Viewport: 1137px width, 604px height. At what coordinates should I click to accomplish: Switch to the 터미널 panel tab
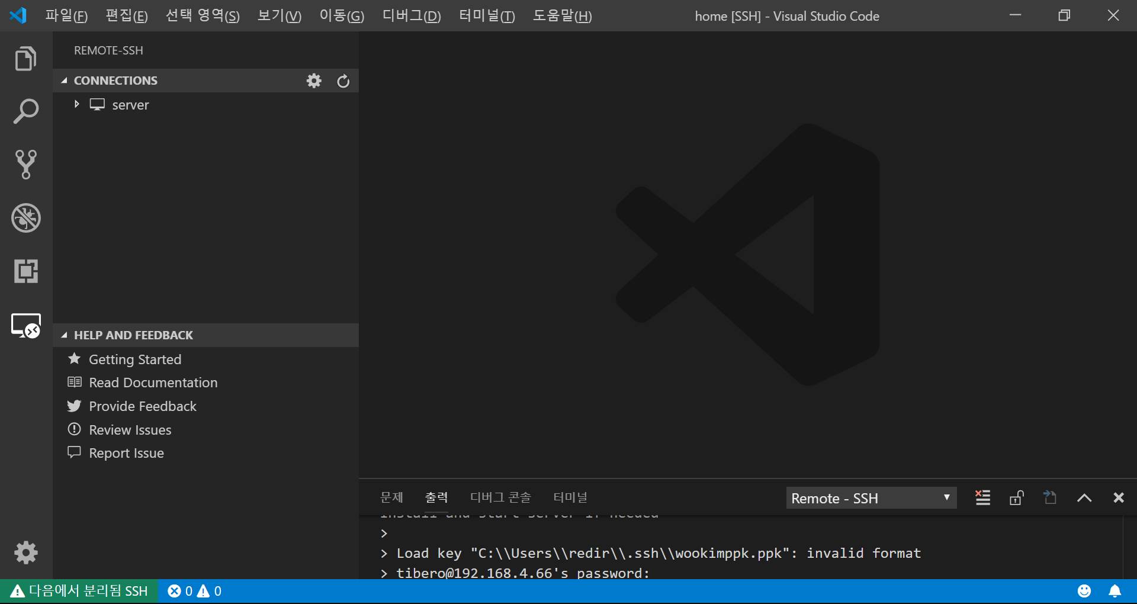570,497
